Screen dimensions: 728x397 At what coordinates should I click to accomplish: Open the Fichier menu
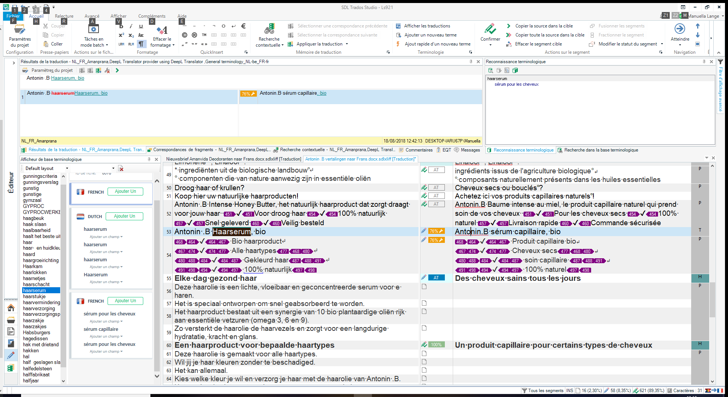[13, 16]
